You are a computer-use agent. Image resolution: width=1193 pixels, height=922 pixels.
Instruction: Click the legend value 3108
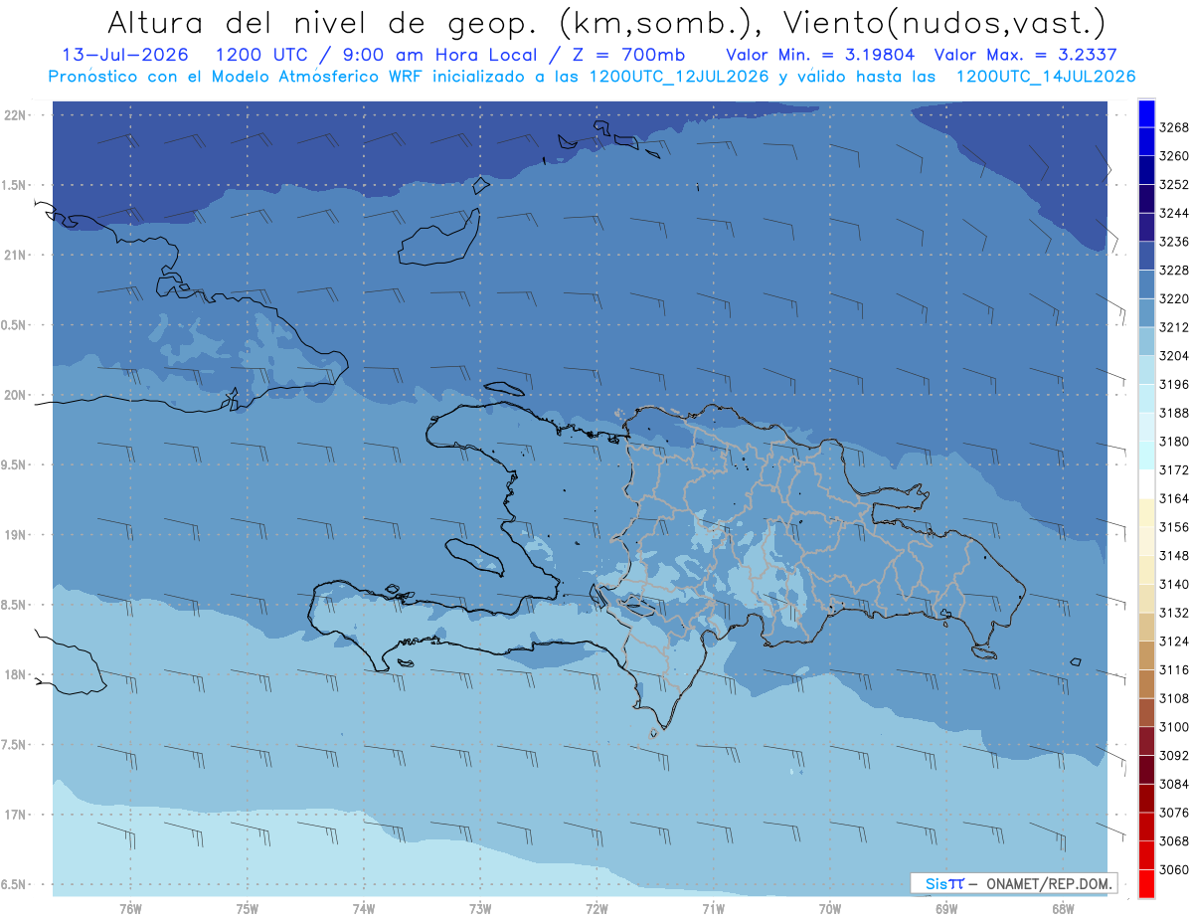tap(1173, 698)
